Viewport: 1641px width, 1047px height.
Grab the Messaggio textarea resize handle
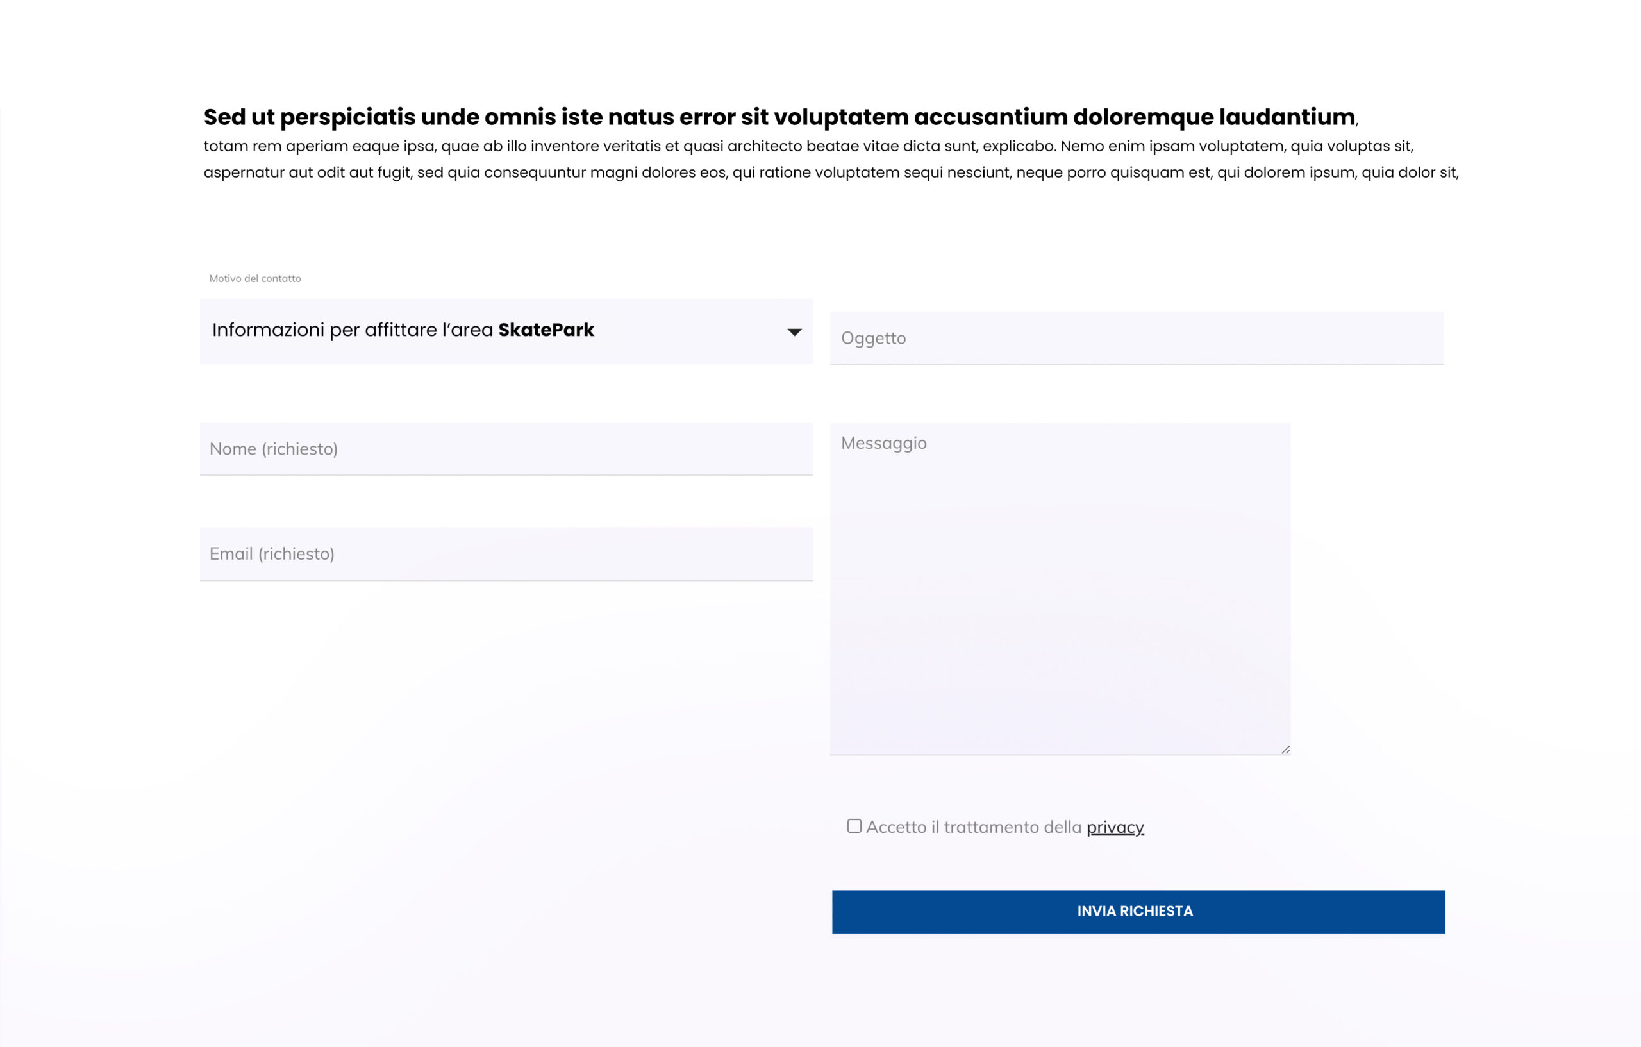pos(1285,750)
